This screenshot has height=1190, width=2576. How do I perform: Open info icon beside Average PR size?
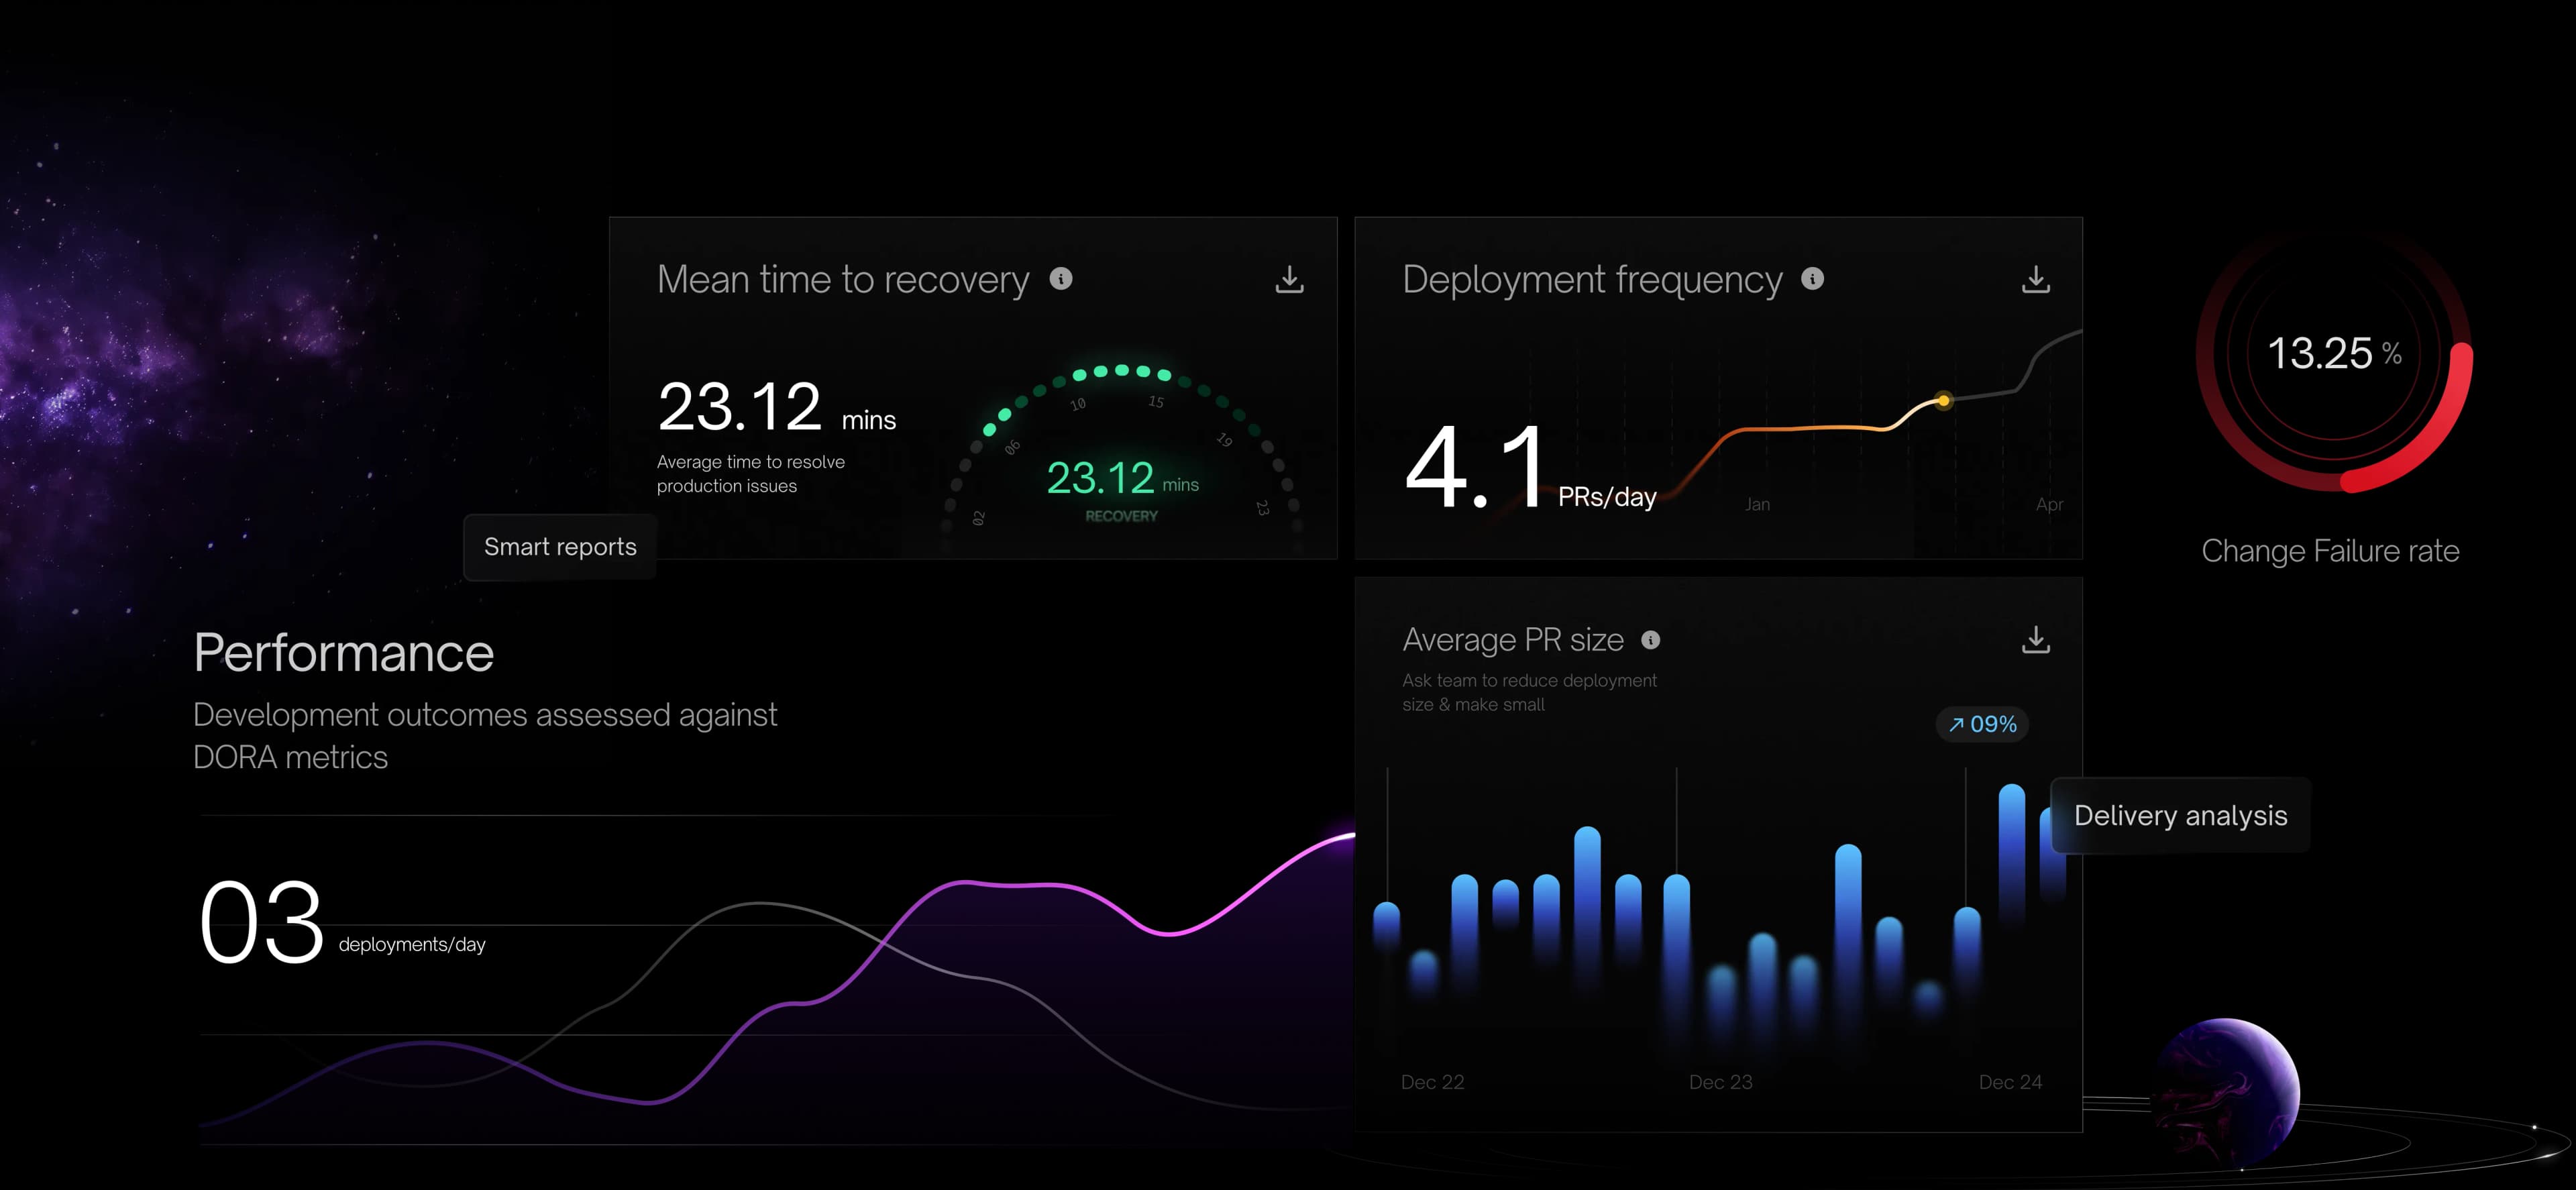click(x=1650, y=640)
